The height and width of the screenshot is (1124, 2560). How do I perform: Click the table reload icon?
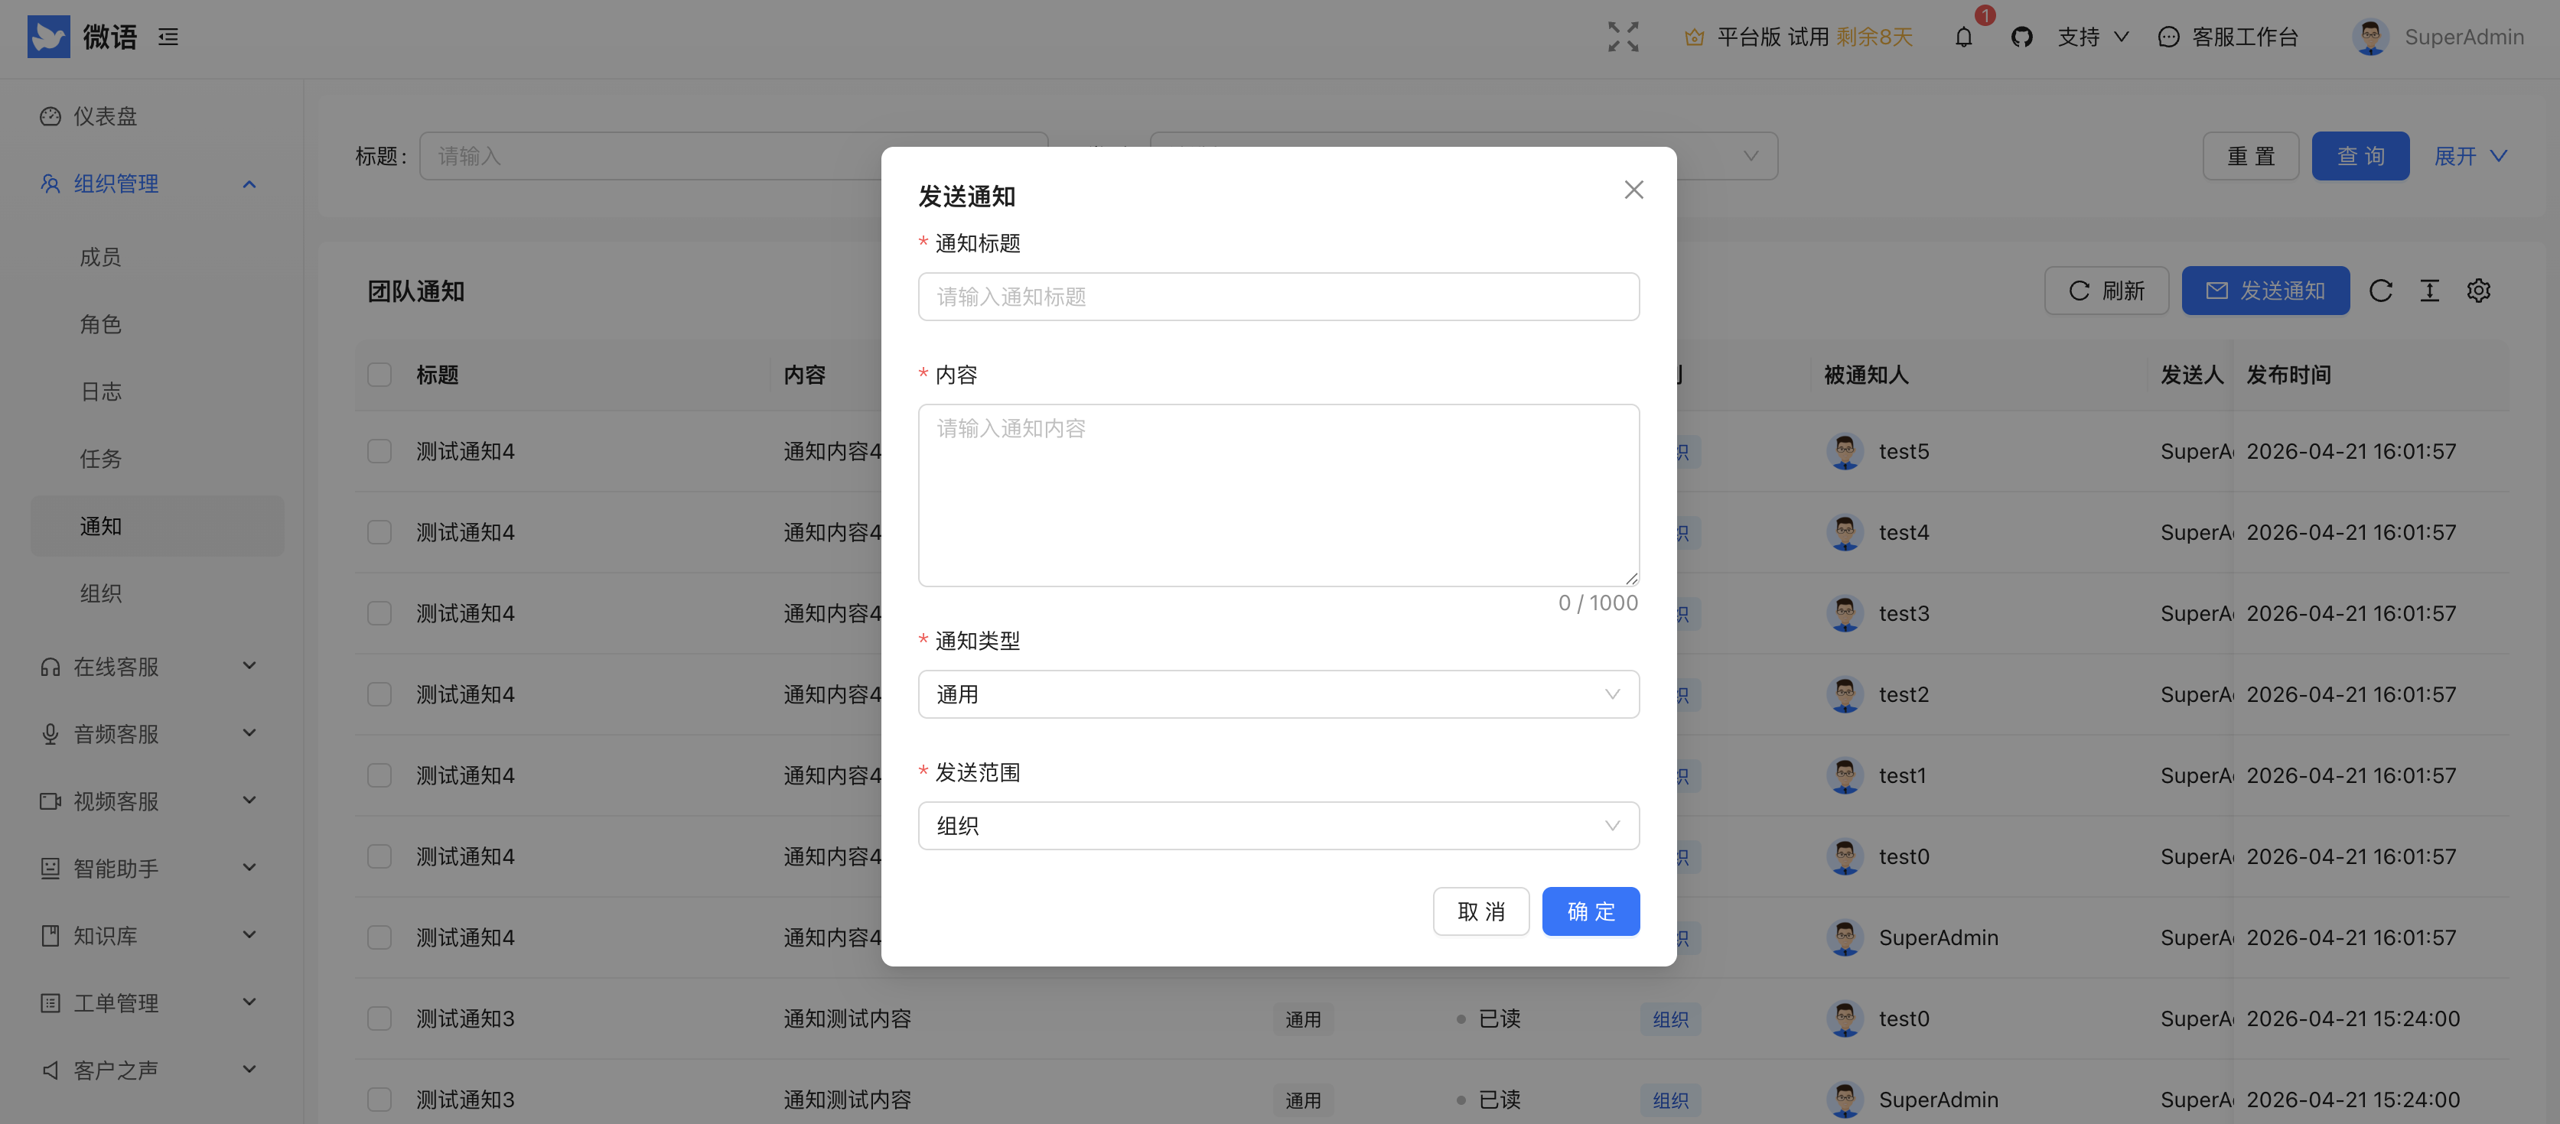(2380, 291)
